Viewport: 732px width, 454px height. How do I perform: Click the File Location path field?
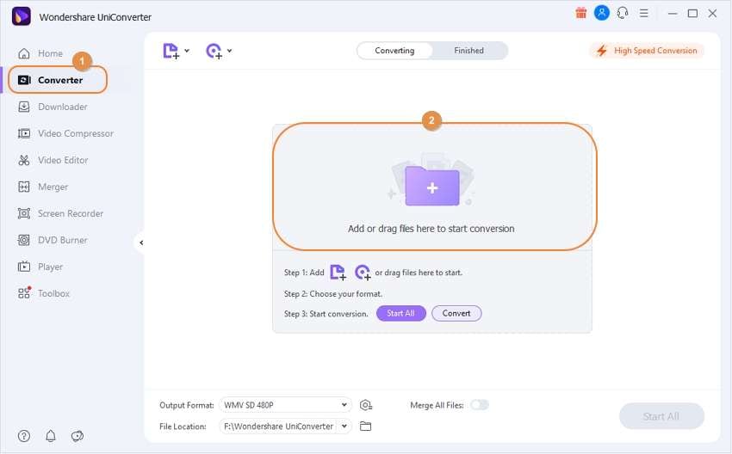pos(279,426)
